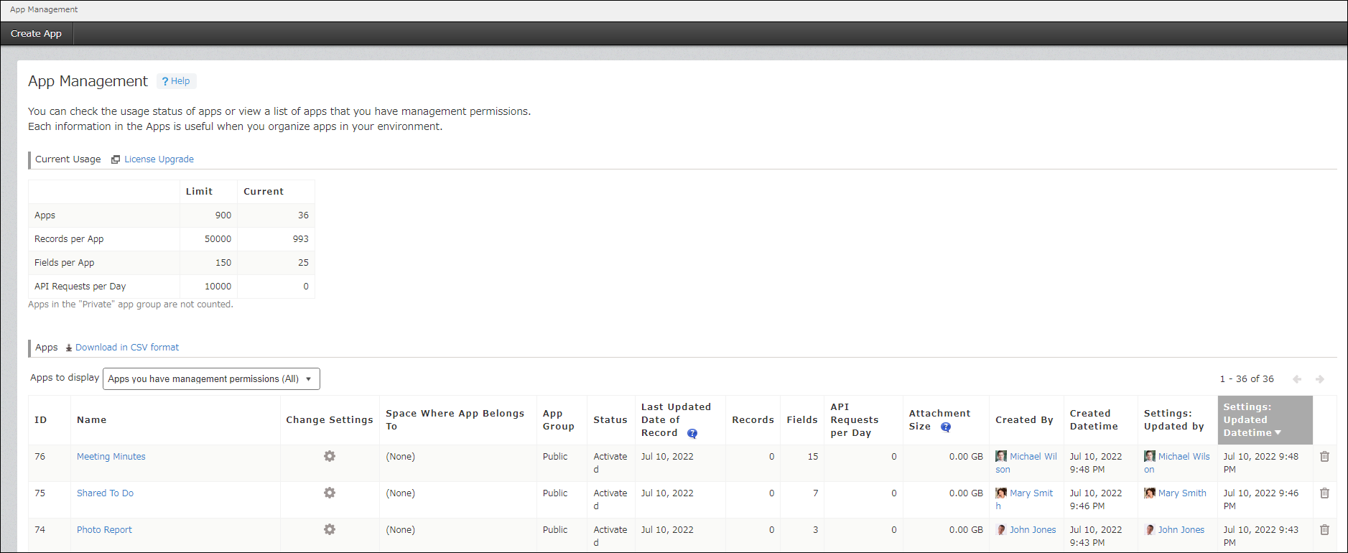Click Mary Smith avatar in Created By column

tap(1001, 493)
